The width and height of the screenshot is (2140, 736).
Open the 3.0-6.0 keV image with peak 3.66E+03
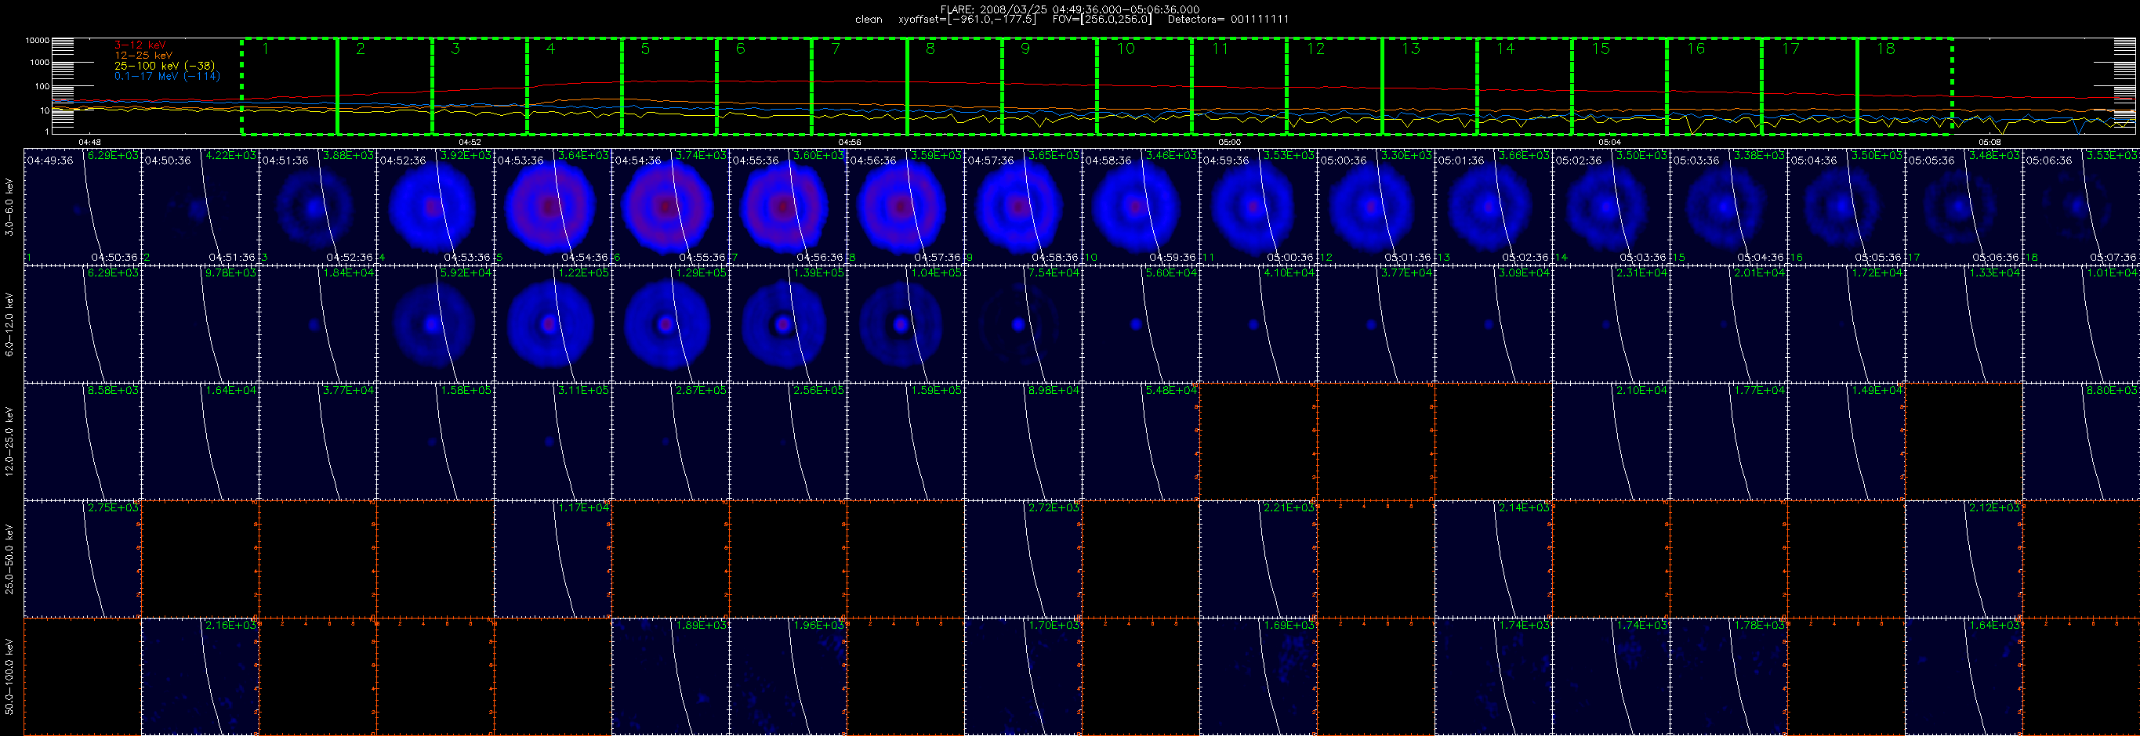click(1493, 207)
